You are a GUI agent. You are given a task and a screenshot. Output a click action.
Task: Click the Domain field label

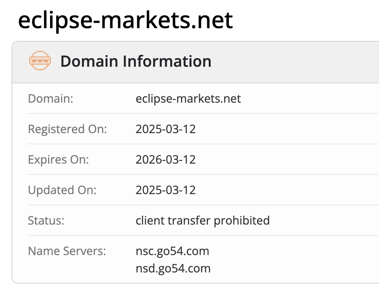click(50, 98)
